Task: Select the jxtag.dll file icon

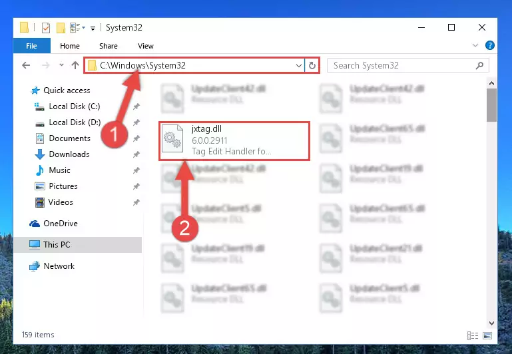Action: coord(172,138)
